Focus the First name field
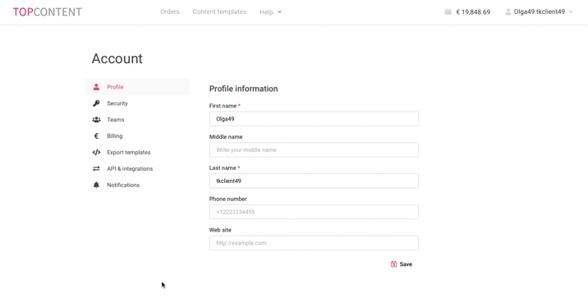The width and height of the screenshot is (588, 307). pos(314,119)
